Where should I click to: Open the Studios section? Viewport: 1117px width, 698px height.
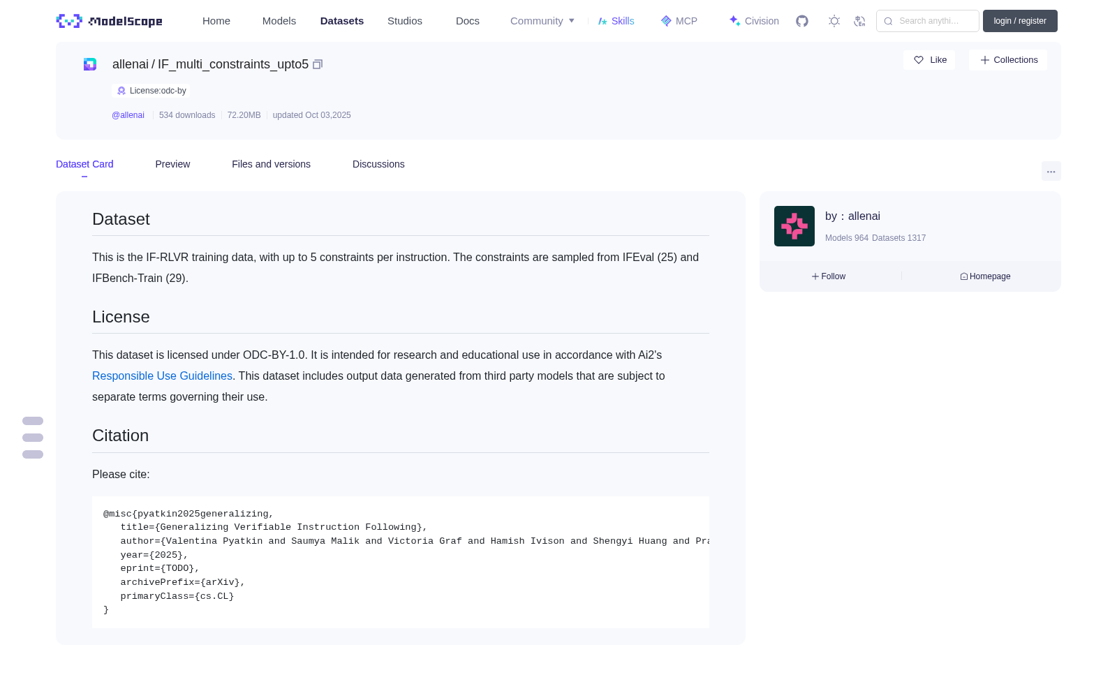pyautogui.click(x=405, y=21)
